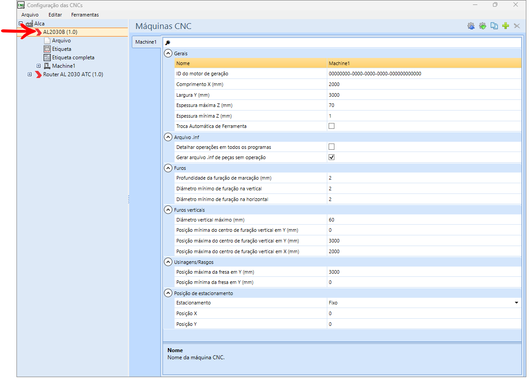Viewport: 529px width, 378px height.
Task: Edit Comprimento X value 2000
Action: tap(424, 84)
